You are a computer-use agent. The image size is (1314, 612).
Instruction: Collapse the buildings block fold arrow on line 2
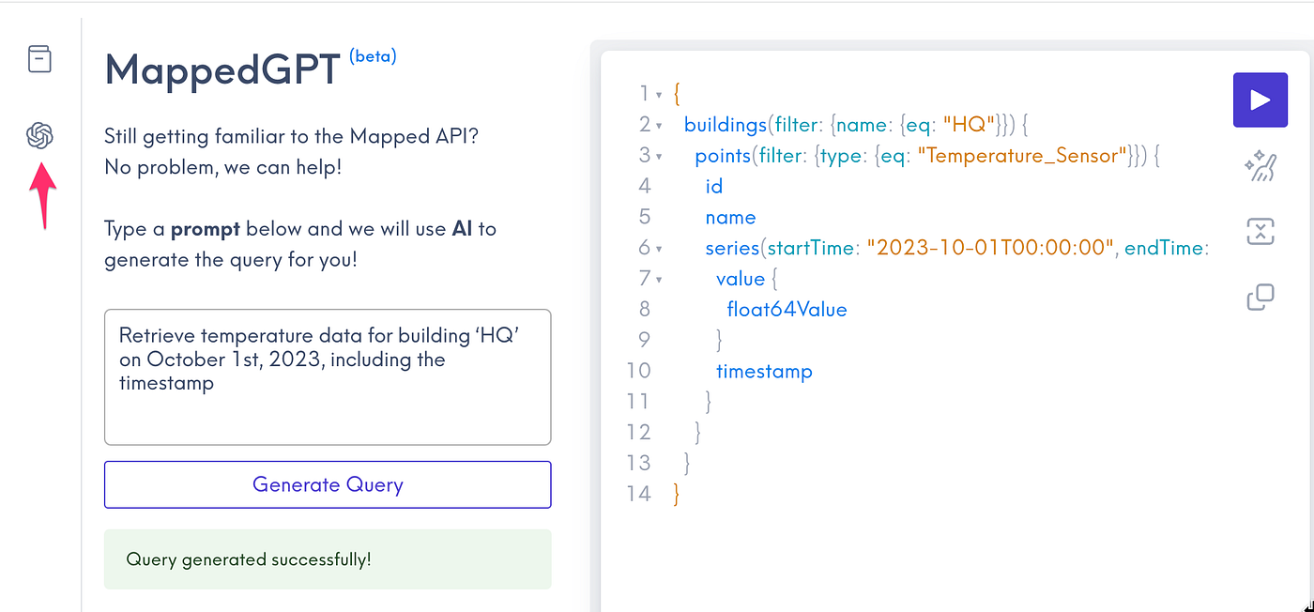[659, 125]
